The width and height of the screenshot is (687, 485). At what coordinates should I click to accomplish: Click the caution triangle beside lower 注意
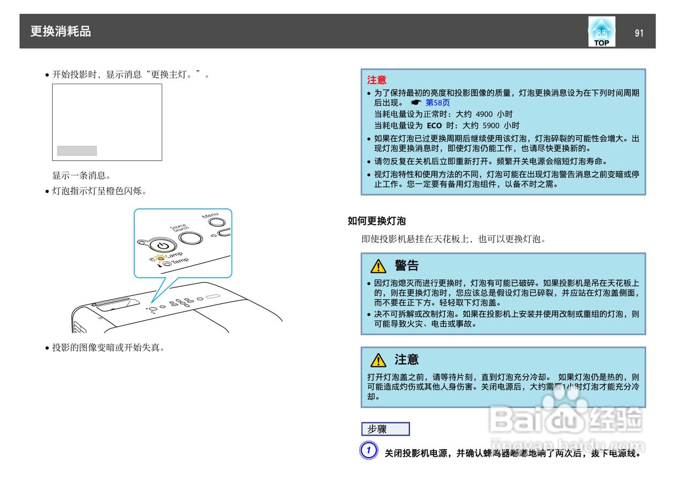379,360
